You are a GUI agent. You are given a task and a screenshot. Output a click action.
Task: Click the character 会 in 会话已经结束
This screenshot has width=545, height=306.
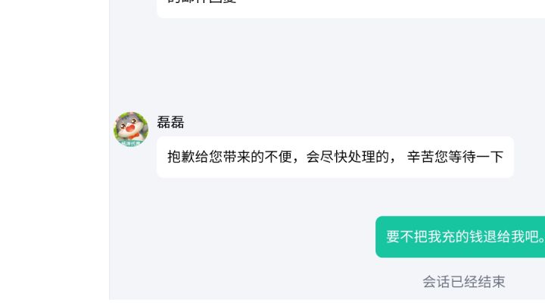click(x=429, y=282)
